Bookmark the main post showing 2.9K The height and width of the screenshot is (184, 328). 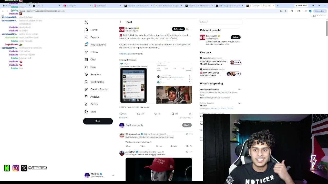pyautogui.click(x=175, y=114)
